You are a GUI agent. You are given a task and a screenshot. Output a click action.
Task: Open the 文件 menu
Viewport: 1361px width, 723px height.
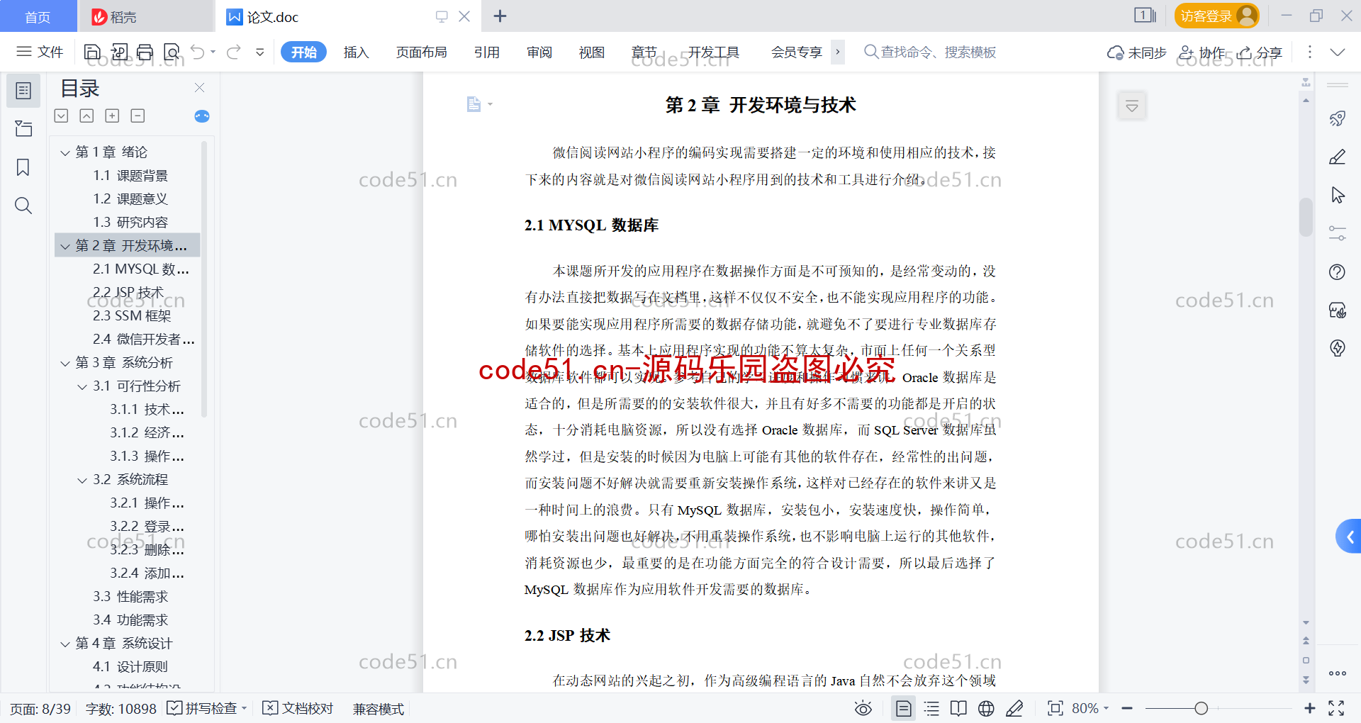coord(40,52)
